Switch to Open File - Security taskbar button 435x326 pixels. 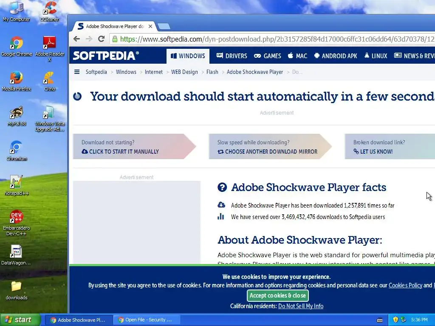147,320
